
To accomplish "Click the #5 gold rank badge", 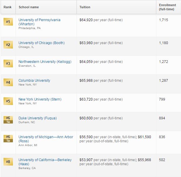I will (x=8, y=101).
